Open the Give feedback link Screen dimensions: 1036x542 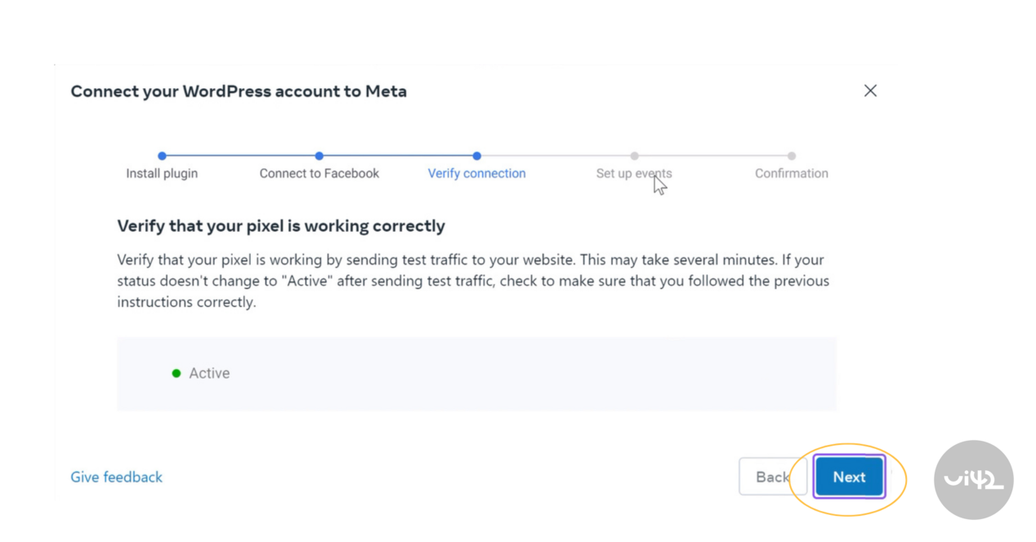(x=116, y=477)
